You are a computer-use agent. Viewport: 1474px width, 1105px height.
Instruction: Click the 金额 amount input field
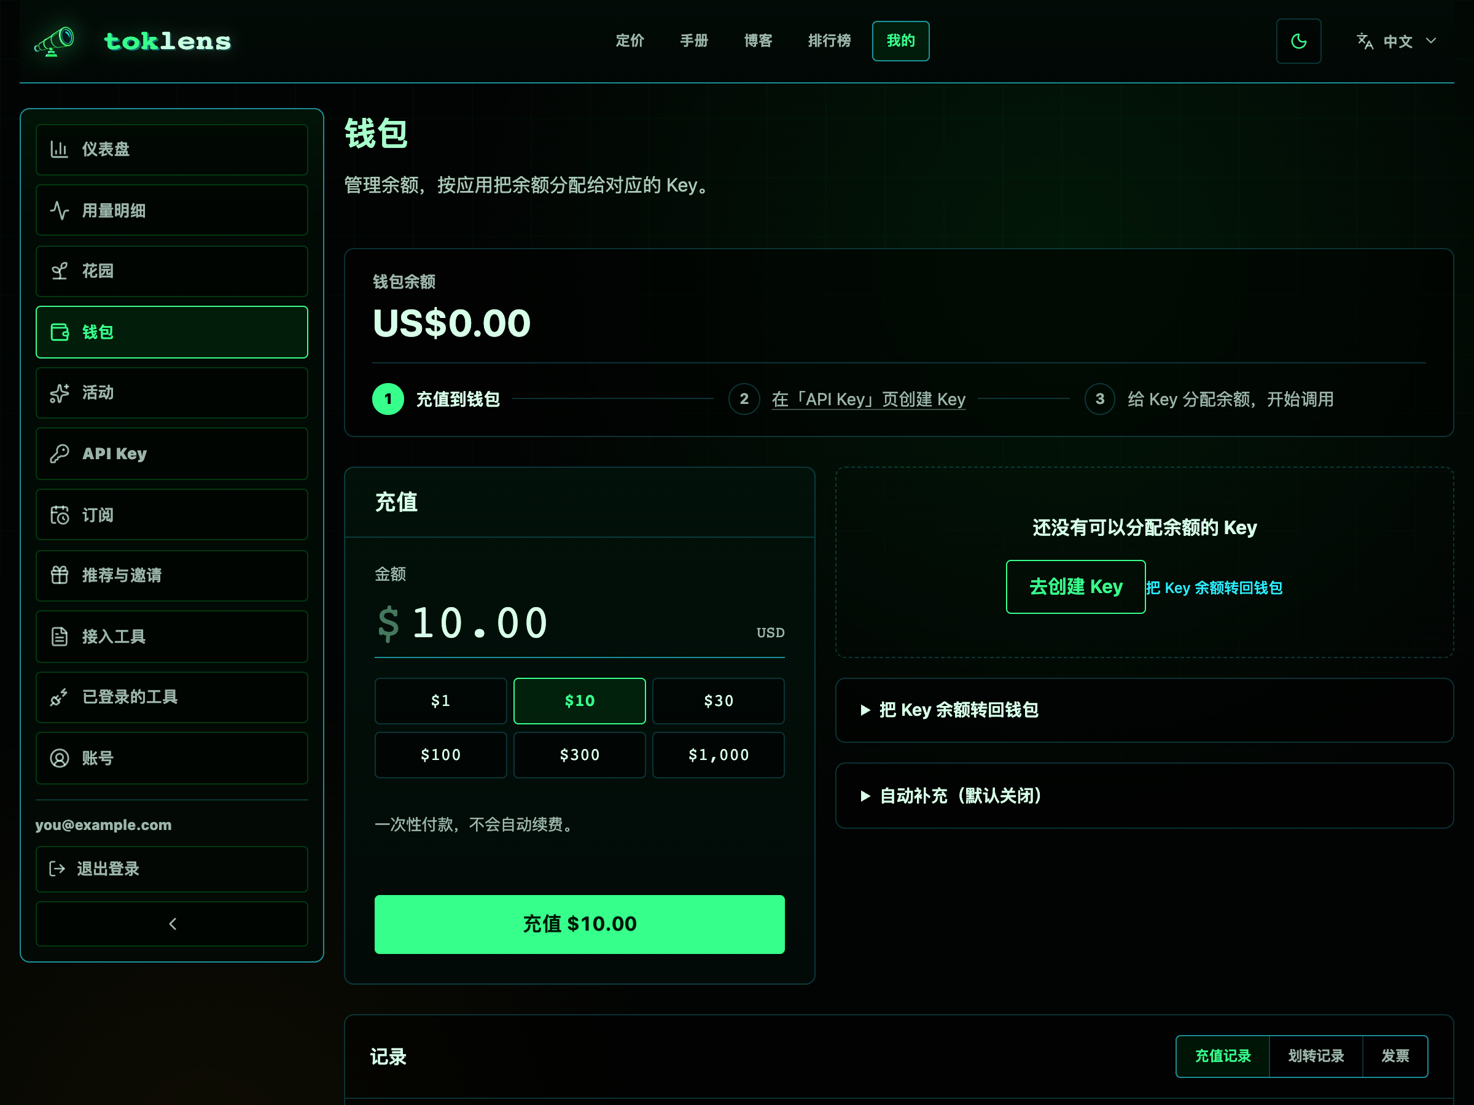click(579, 624)
